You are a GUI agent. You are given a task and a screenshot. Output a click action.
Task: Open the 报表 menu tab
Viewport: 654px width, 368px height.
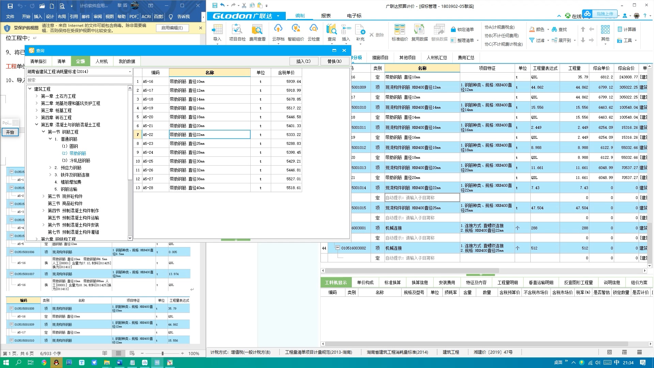pos(326,16)
